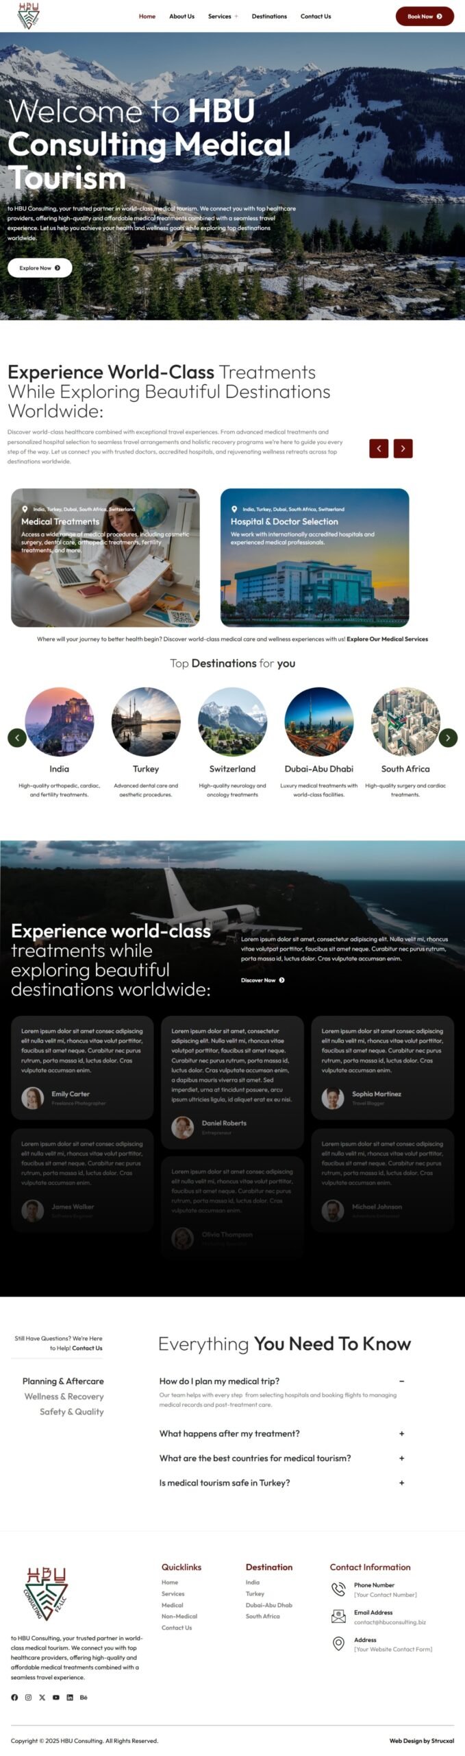Open the Instagram icon in the footer
Viewport: 465px width, 1756px height.
(x=28, y=1697)
